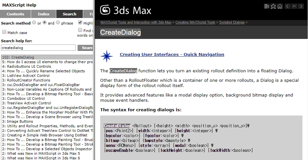Click the blue compass star icon

click(107, 56)
